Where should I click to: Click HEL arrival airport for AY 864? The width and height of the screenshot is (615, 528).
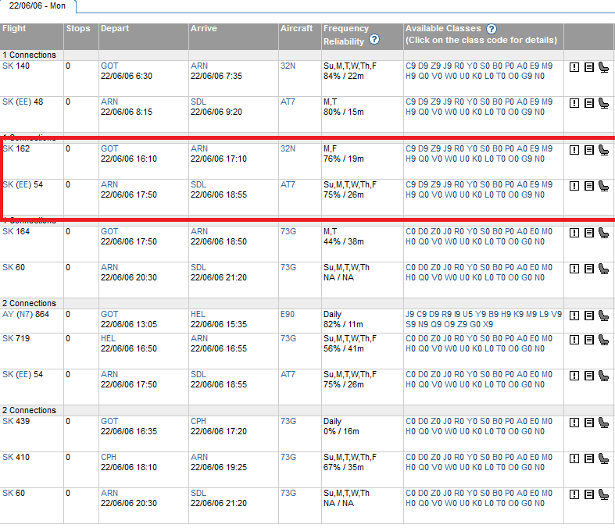(x=198, y=314)
